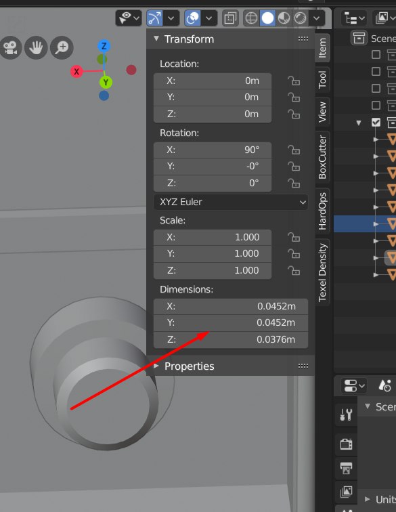Open the XYZ Euler rotation mode dropdown
The width and height of the screenshot is (396, 512).
coord(231,202)
